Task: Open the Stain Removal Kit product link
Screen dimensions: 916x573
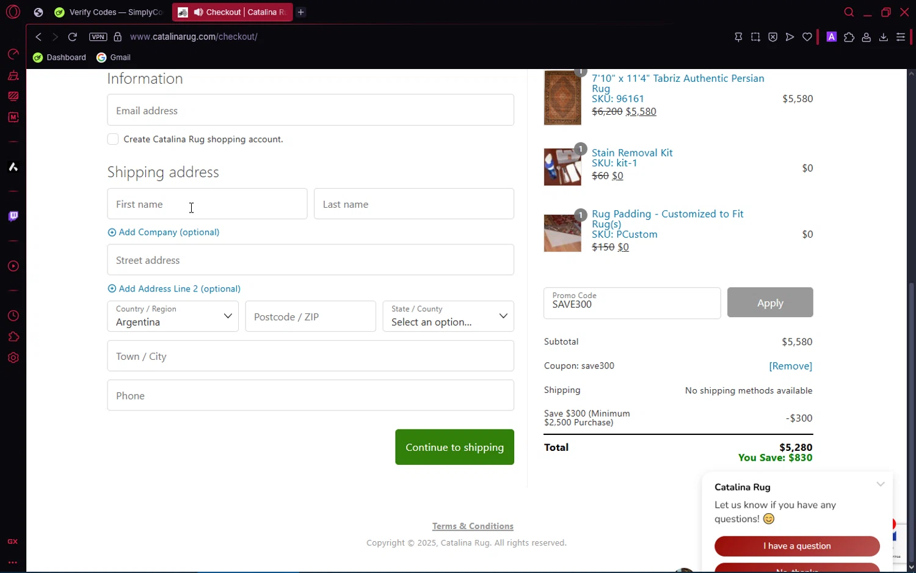Action: 632,153
